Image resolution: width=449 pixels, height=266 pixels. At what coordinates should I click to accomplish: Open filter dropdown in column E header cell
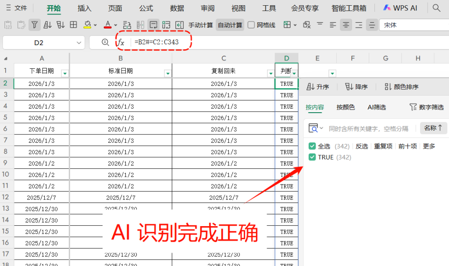[x=332, y=74]
